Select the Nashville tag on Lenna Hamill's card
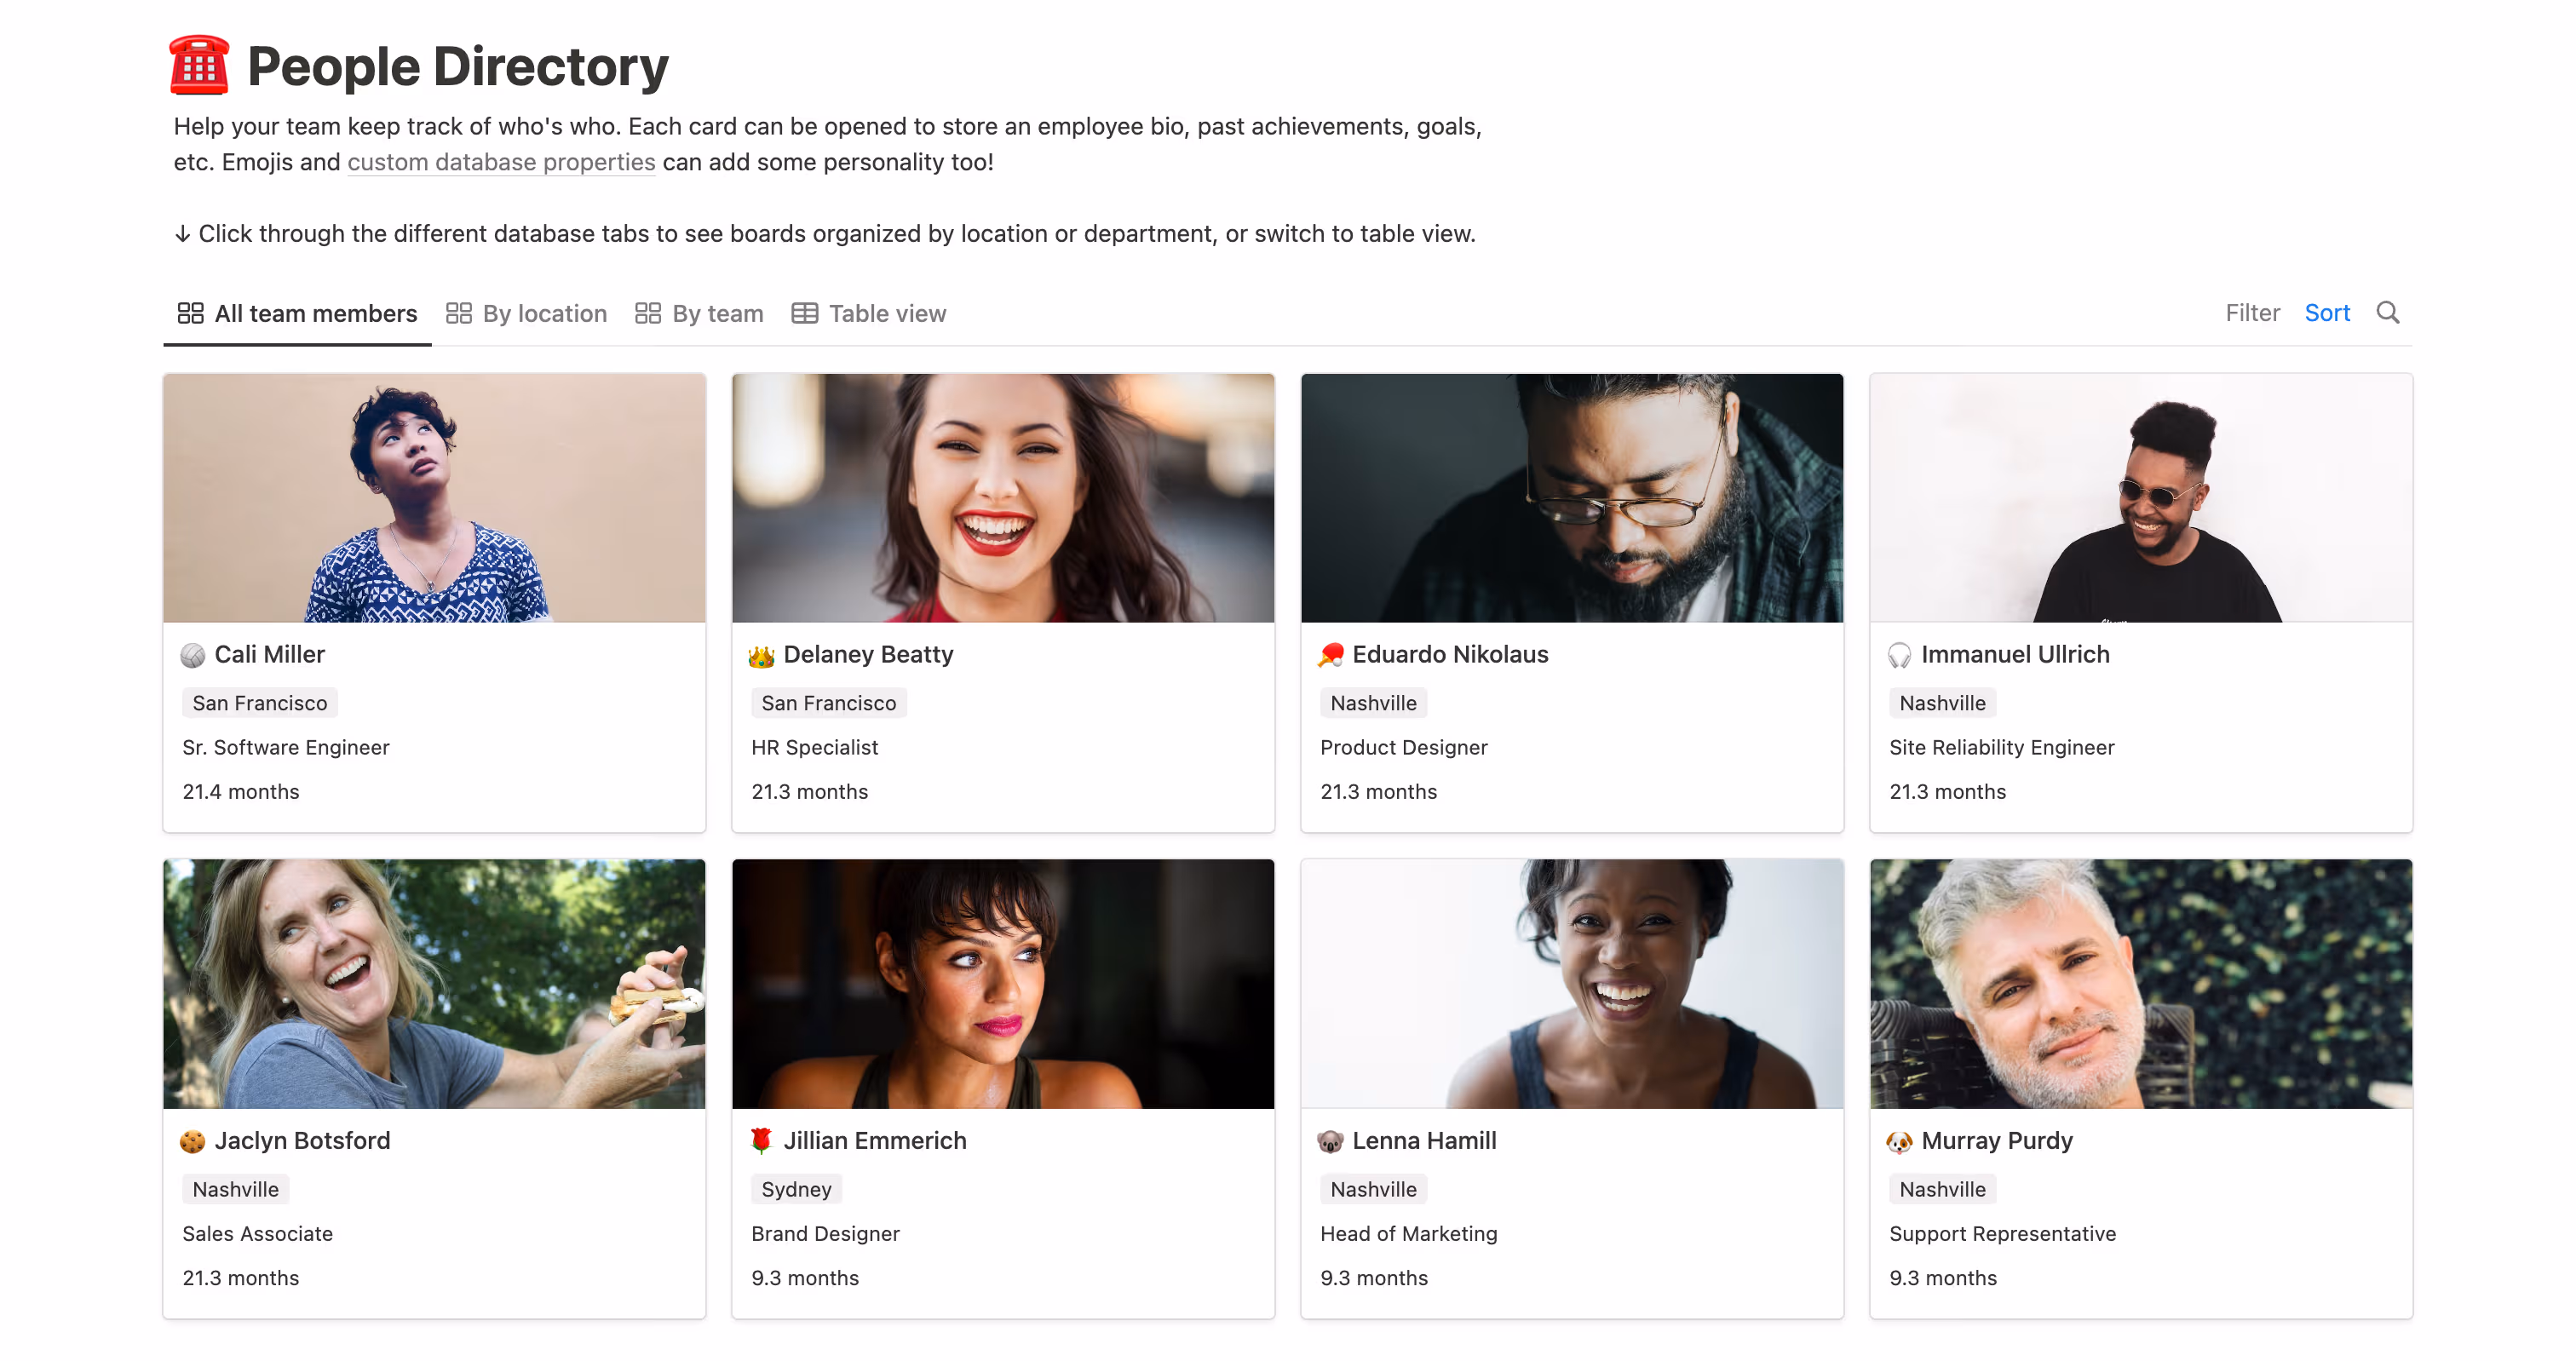 1373,1189
